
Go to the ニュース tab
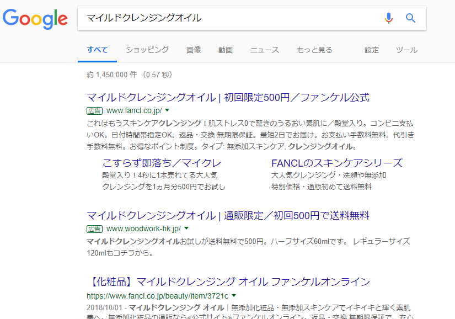click(265, 50)
